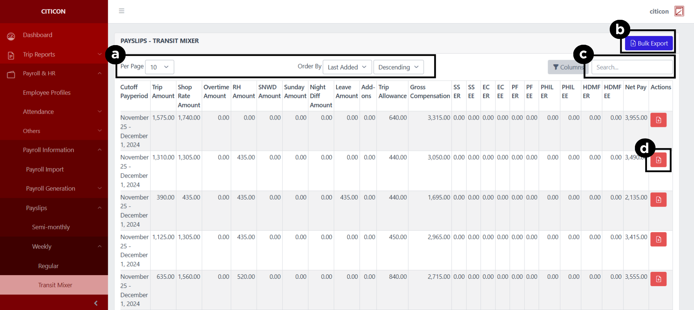The height and width of the screenshot is (310, 694).
Task: Open Dashboard from the sidebar
Action: (37, 35)
